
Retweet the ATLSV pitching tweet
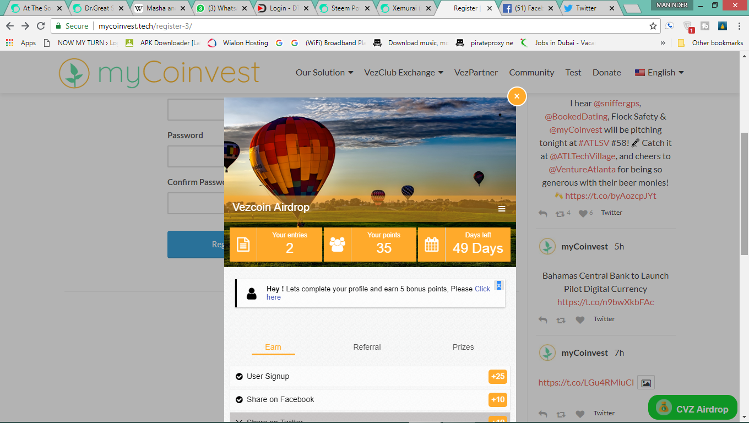pyautogui.click(x=561, y=213)
